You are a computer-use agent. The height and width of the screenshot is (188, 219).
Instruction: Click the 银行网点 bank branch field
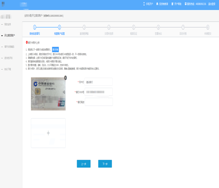click(x=99, y=102)
